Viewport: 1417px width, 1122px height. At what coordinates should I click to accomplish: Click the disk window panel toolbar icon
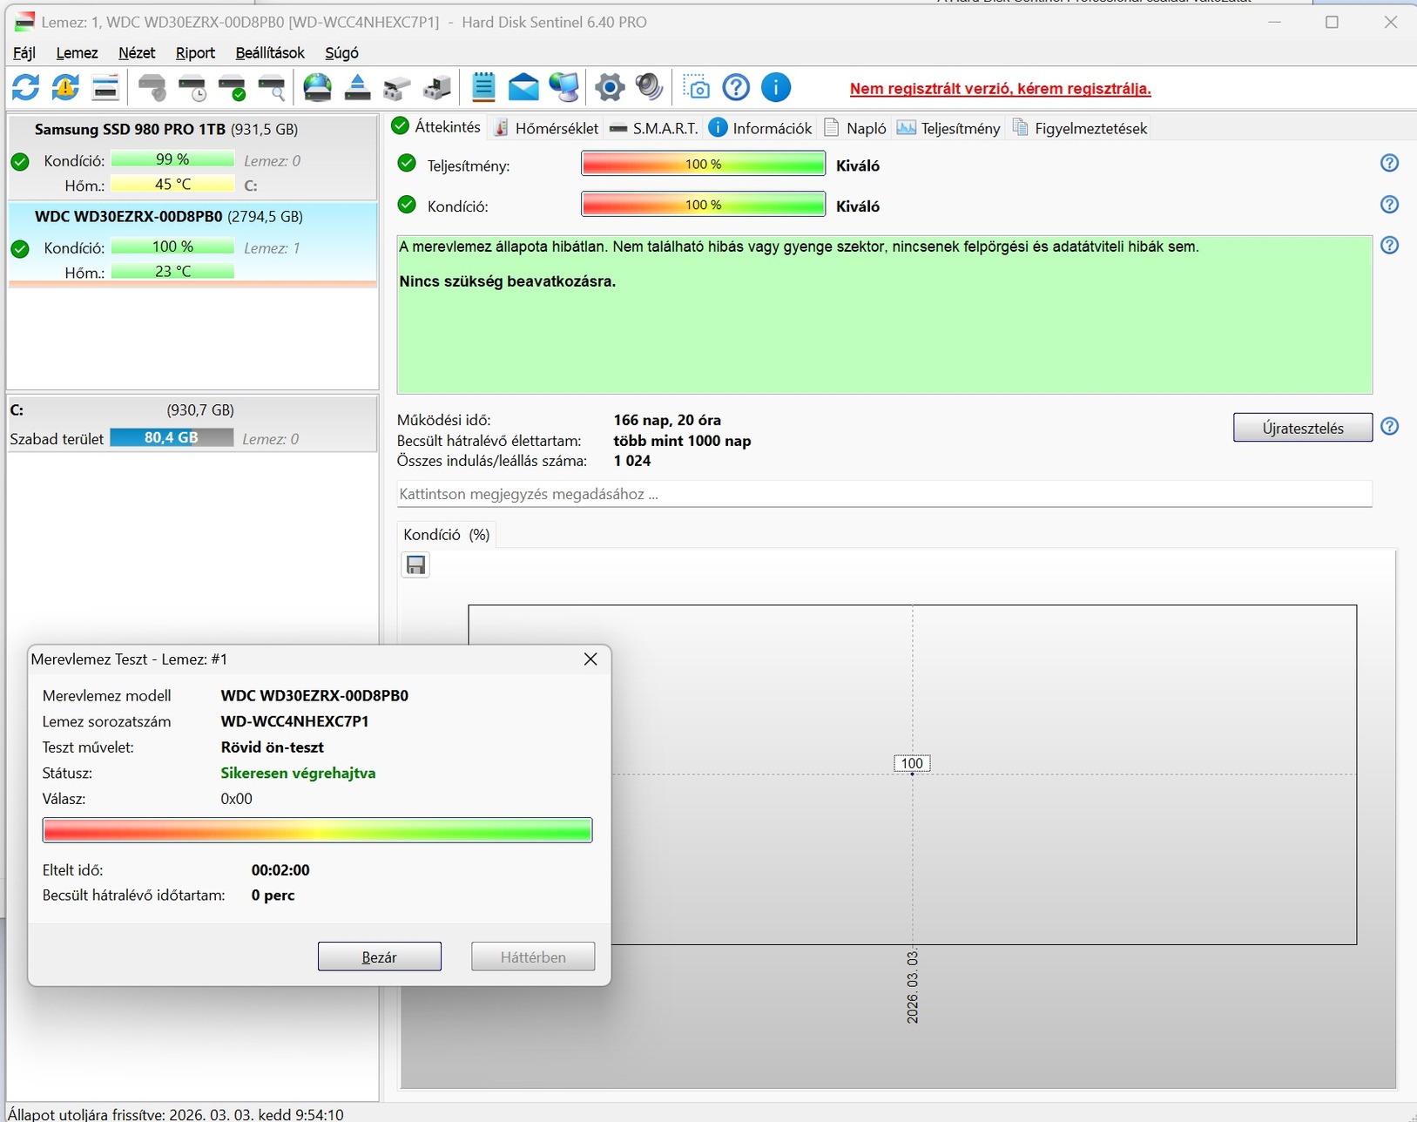105,87
